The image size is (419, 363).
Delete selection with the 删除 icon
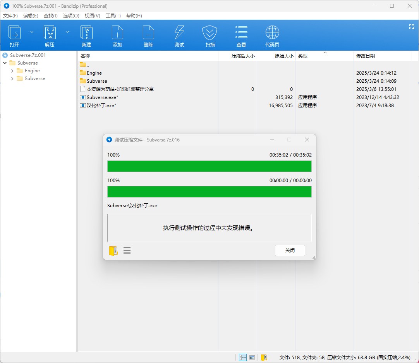point(148,36)
